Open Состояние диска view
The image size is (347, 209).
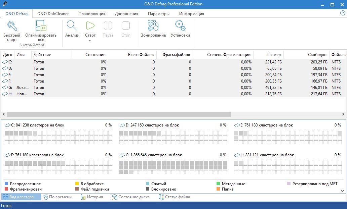coord(131,197)
